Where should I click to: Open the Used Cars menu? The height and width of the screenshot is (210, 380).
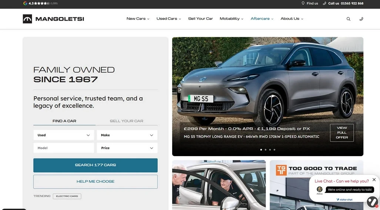click(x=169, y=18)
